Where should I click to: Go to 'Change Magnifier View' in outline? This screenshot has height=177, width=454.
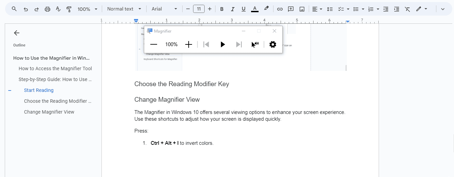pos(49,112)
